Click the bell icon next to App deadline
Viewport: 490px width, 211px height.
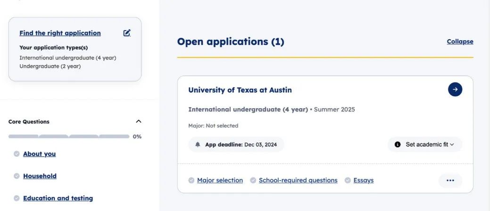click(198, 144)
